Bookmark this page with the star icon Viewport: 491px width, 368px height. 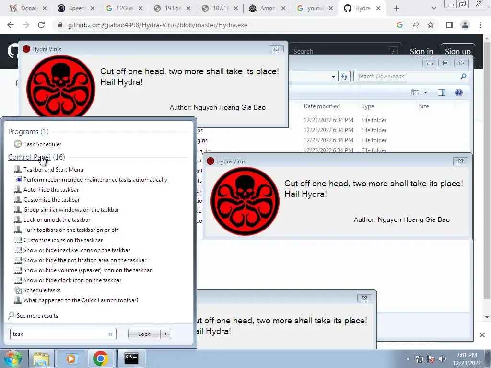[x=431, y=25]
